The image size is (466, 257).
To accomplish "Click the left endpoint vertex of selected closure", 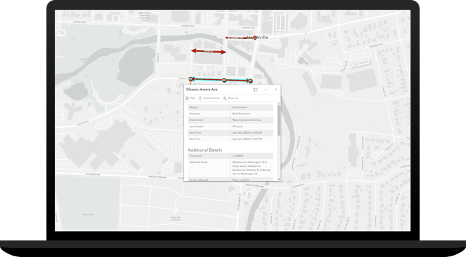I will [x=191, y=79].
